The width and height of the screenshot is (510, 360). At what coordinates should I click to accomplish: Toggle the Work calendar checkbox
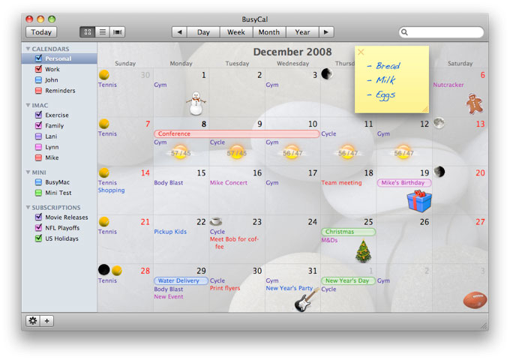pos(38,69)
